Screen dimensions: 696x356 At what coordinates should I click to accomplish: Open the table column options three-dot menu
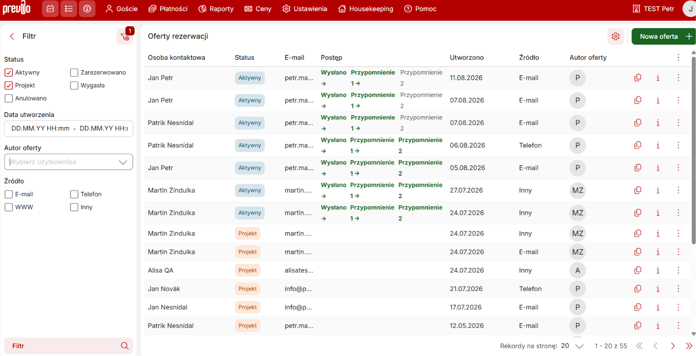coord(678,58)
